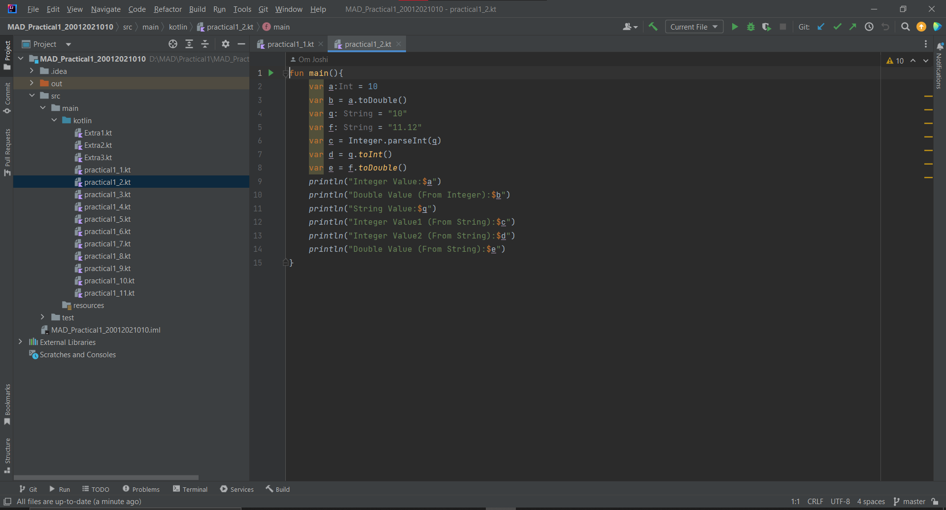Open the IDE updates orange arrow icon
The height and width of the screenshot is (510, 946).
[x=921, y=27]
